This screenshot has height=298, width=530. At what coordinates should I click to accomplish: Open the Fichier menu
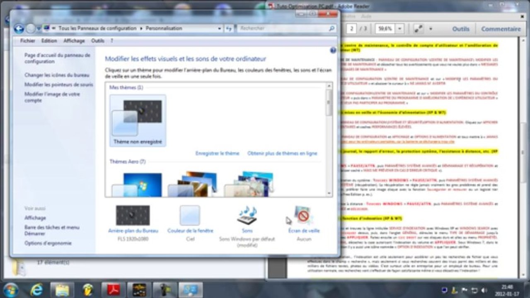(28, 41)
